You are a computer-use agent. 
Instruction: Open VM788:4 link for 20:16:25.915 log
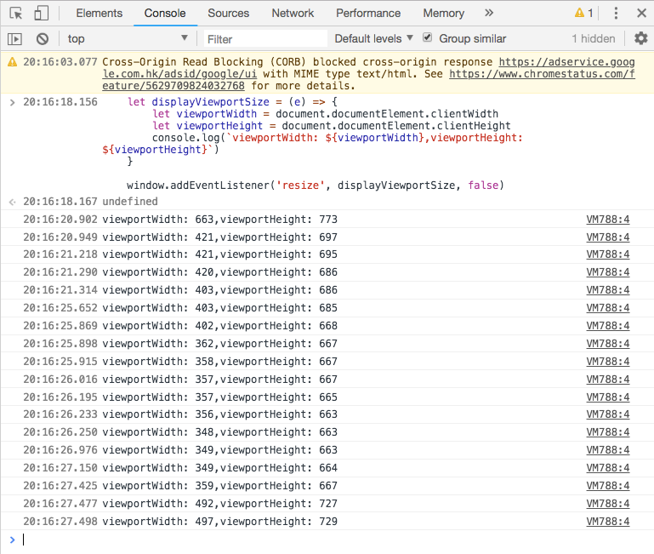pyautogui.click(x=608, y=362)
